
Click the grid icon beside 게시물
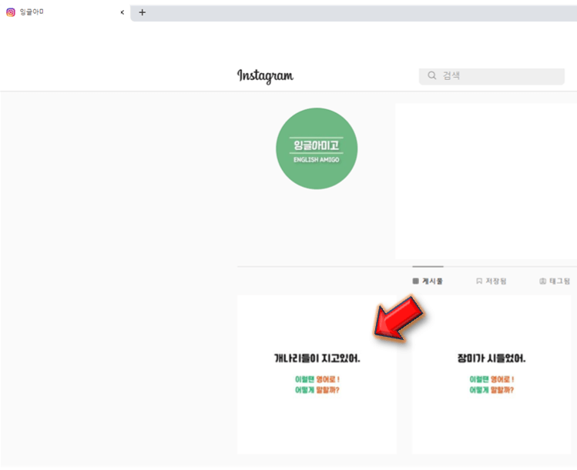coord(416,281)
